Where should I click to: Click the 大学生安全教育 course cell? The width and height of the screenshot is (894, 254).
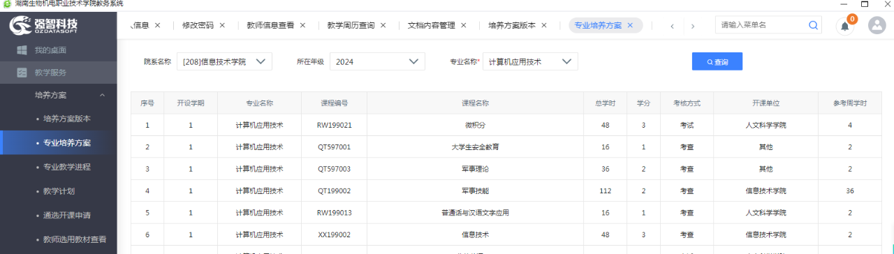476,147
